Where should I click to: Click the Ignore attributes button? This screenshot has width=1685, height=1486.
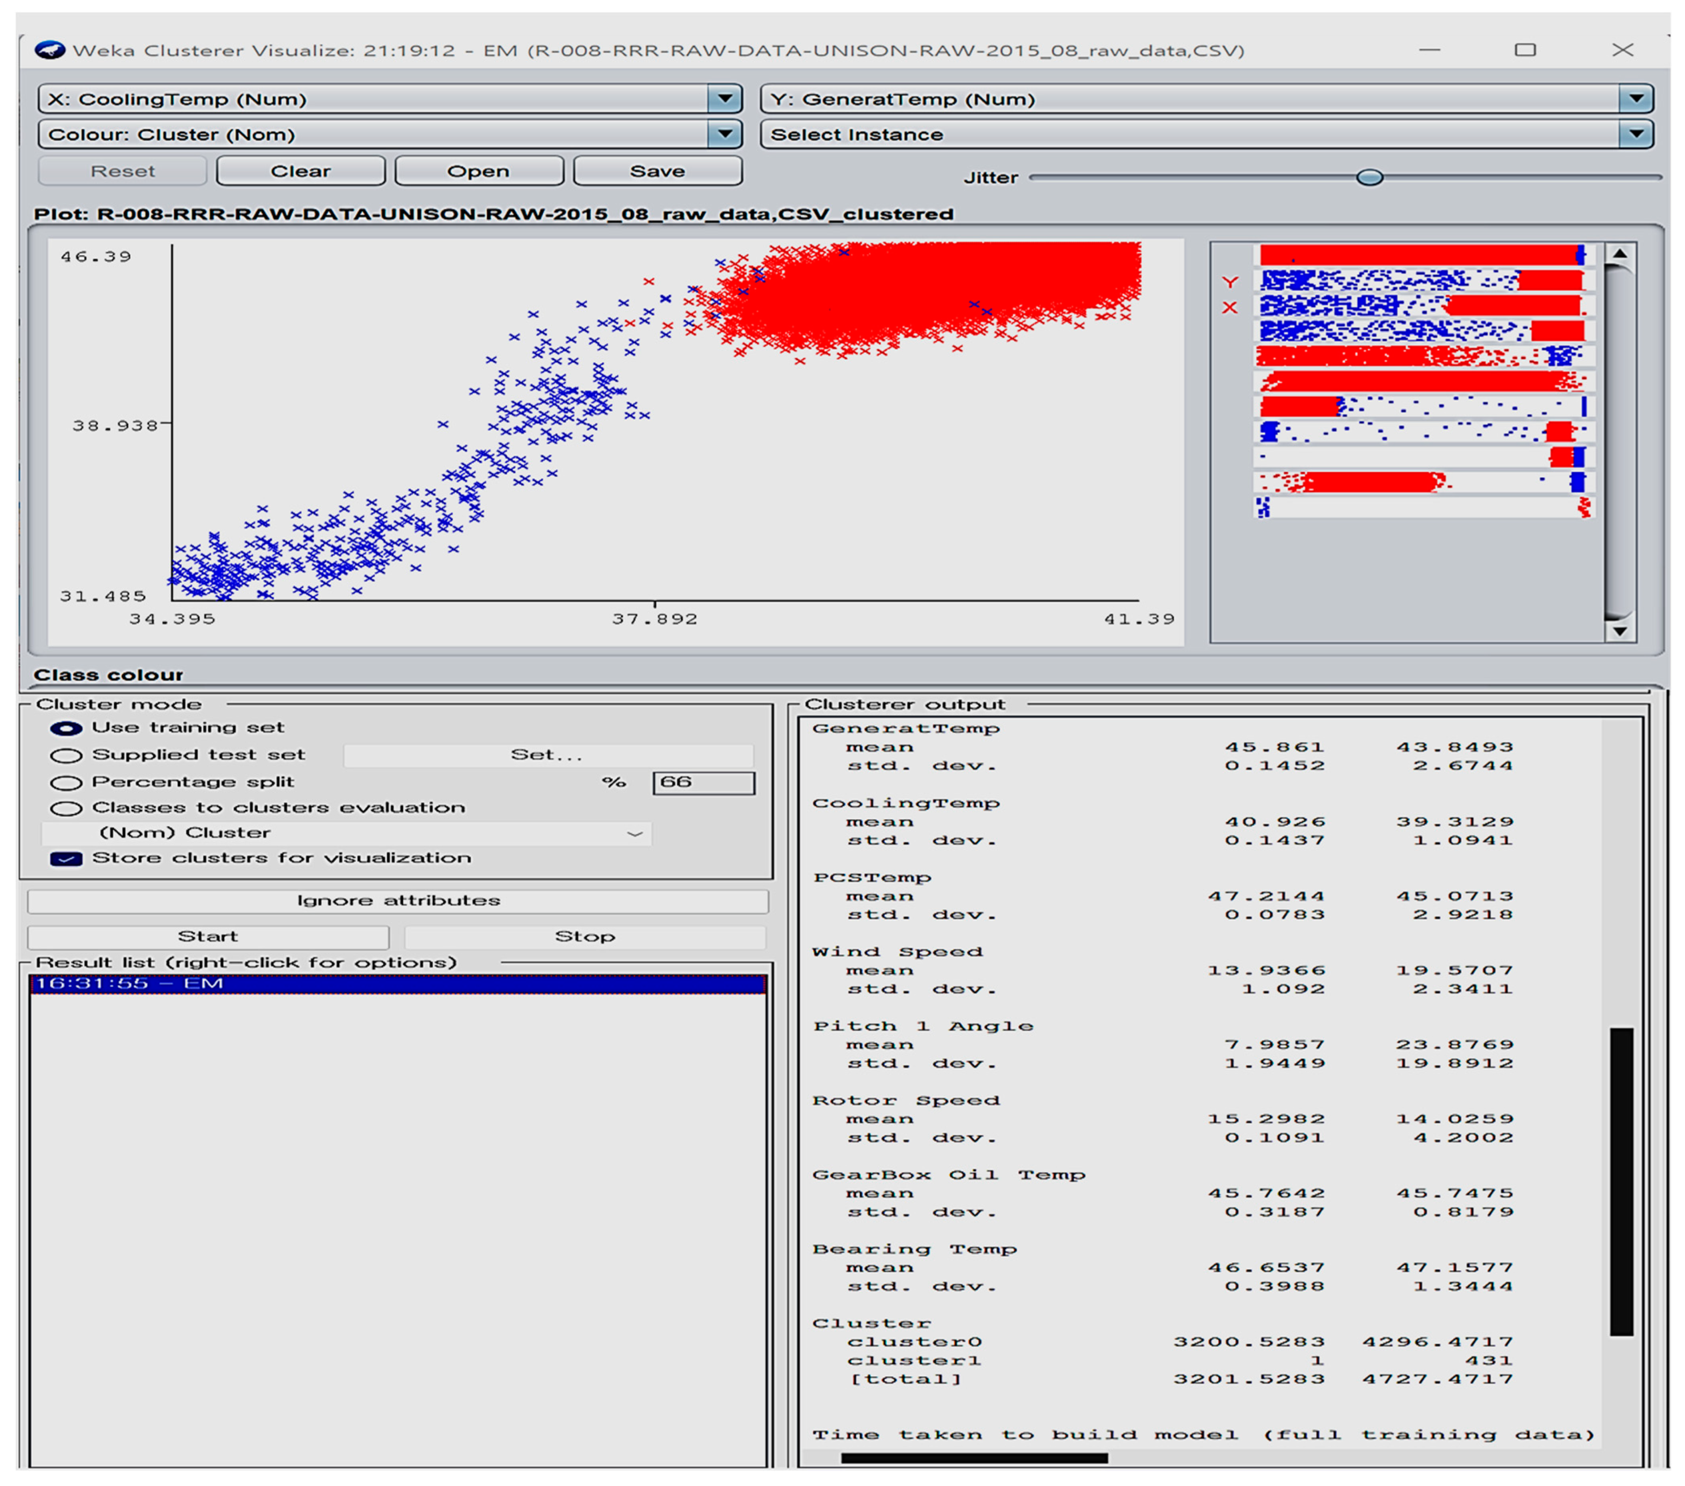coord(397,900)
